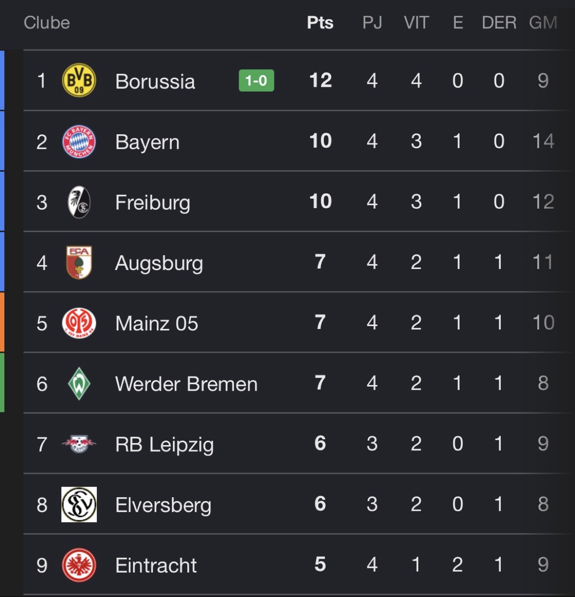575x597 pixels.
Task: Click the PJ column header
Action: tap(372, 23)
